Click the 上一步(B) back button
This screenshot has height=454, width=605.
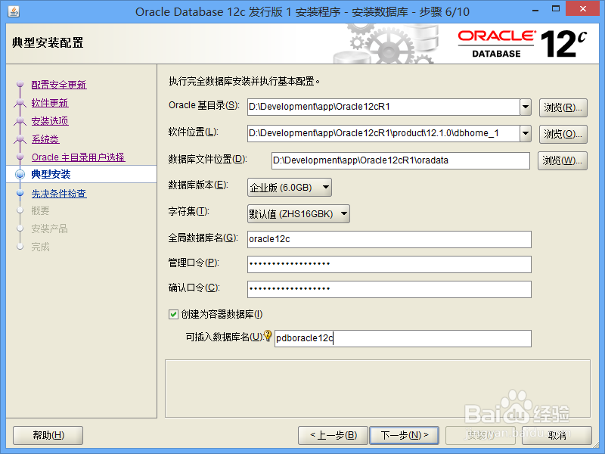(334, 436)
